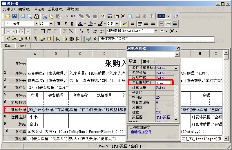This screenshot has width=232, height=150.
Task: Click the green arrow icon beside fx
Action: pyautogui.click(x=88, y=39)
